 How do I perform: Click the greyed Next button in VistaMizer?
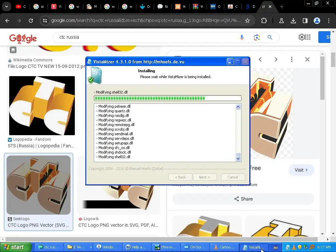(205, 177)
